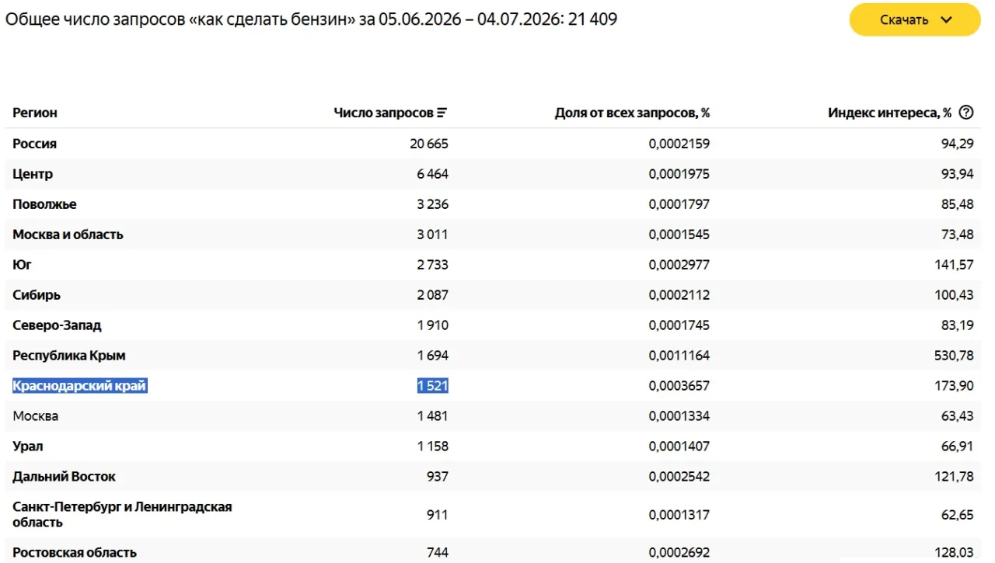The width and height of the screenshot is (995, 563).
Task: Click the 3 011 request count cell
Action: click(432, 235)
